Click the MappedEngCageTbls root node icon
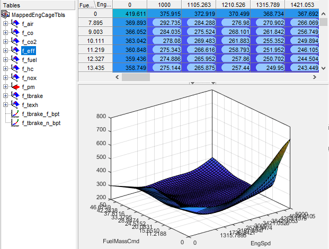The image size is (329, 249). tap(5, 14)
